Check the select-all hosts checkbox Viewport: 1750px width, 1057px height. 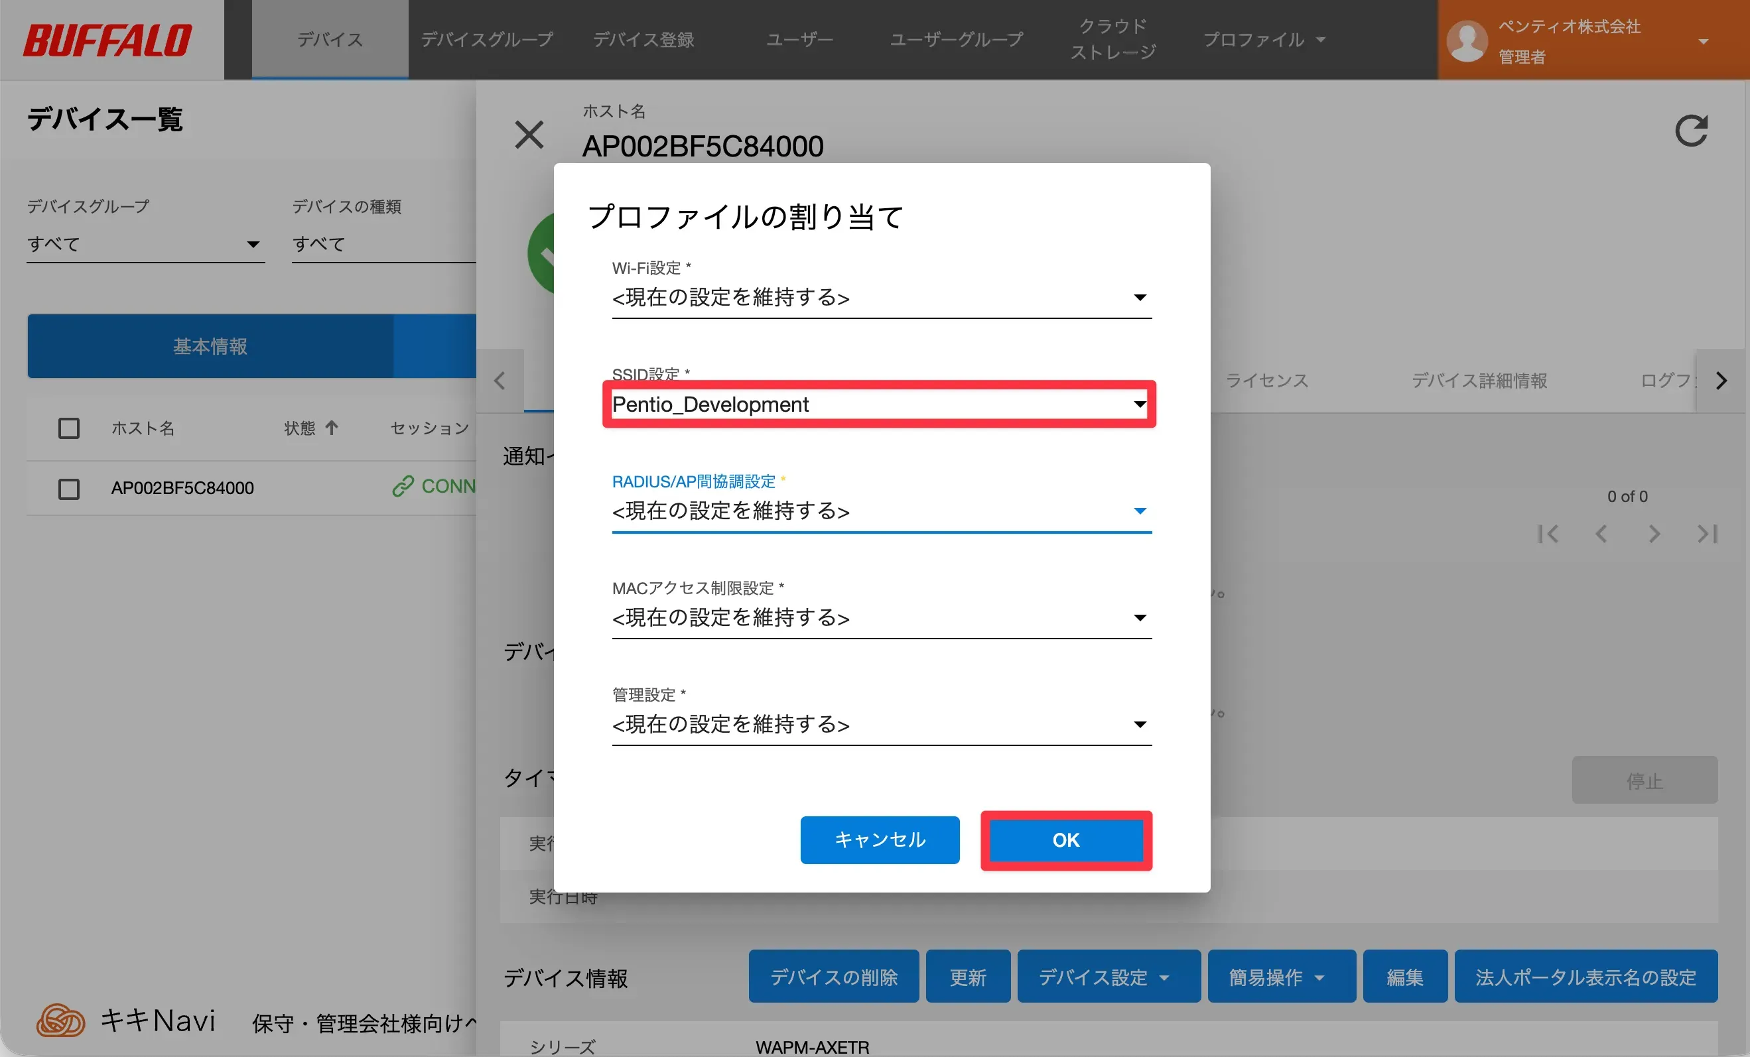[69, 428]
